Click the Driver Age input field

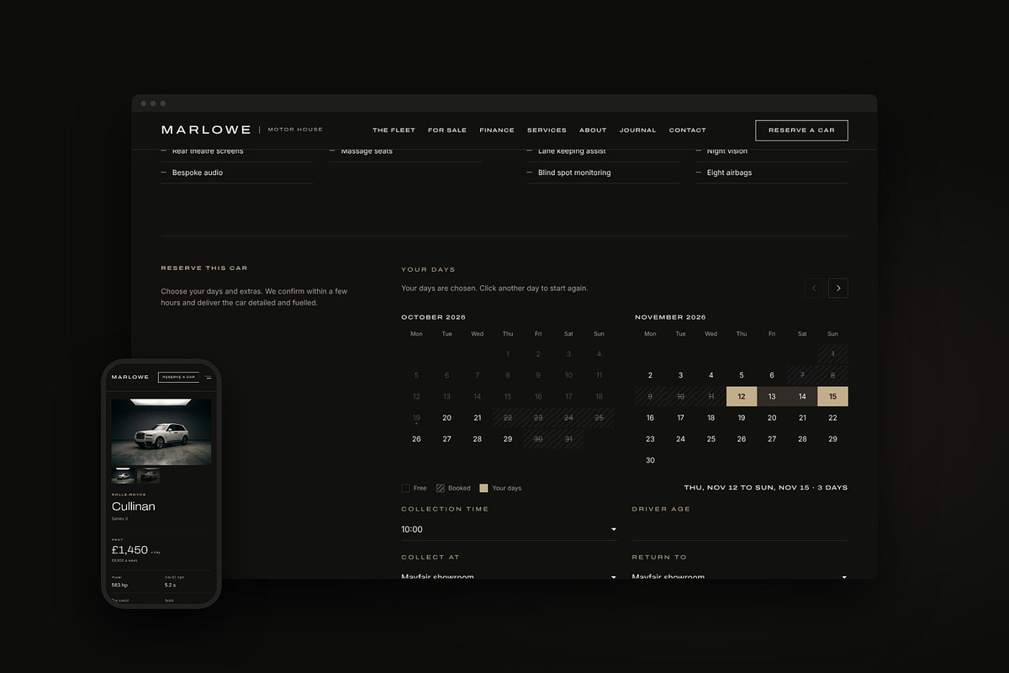pos(740,529)
